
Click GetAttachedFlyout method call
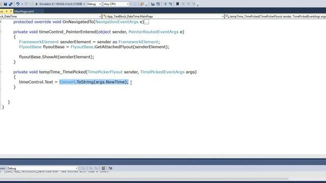point(114,47)
